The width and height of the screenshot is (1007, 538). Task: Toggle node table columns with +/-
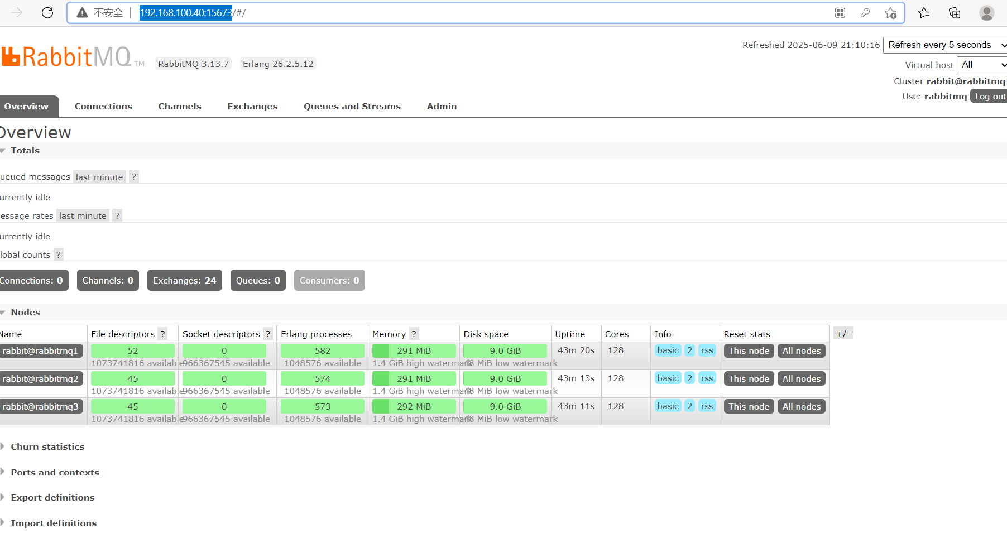(x=843, y=334)
